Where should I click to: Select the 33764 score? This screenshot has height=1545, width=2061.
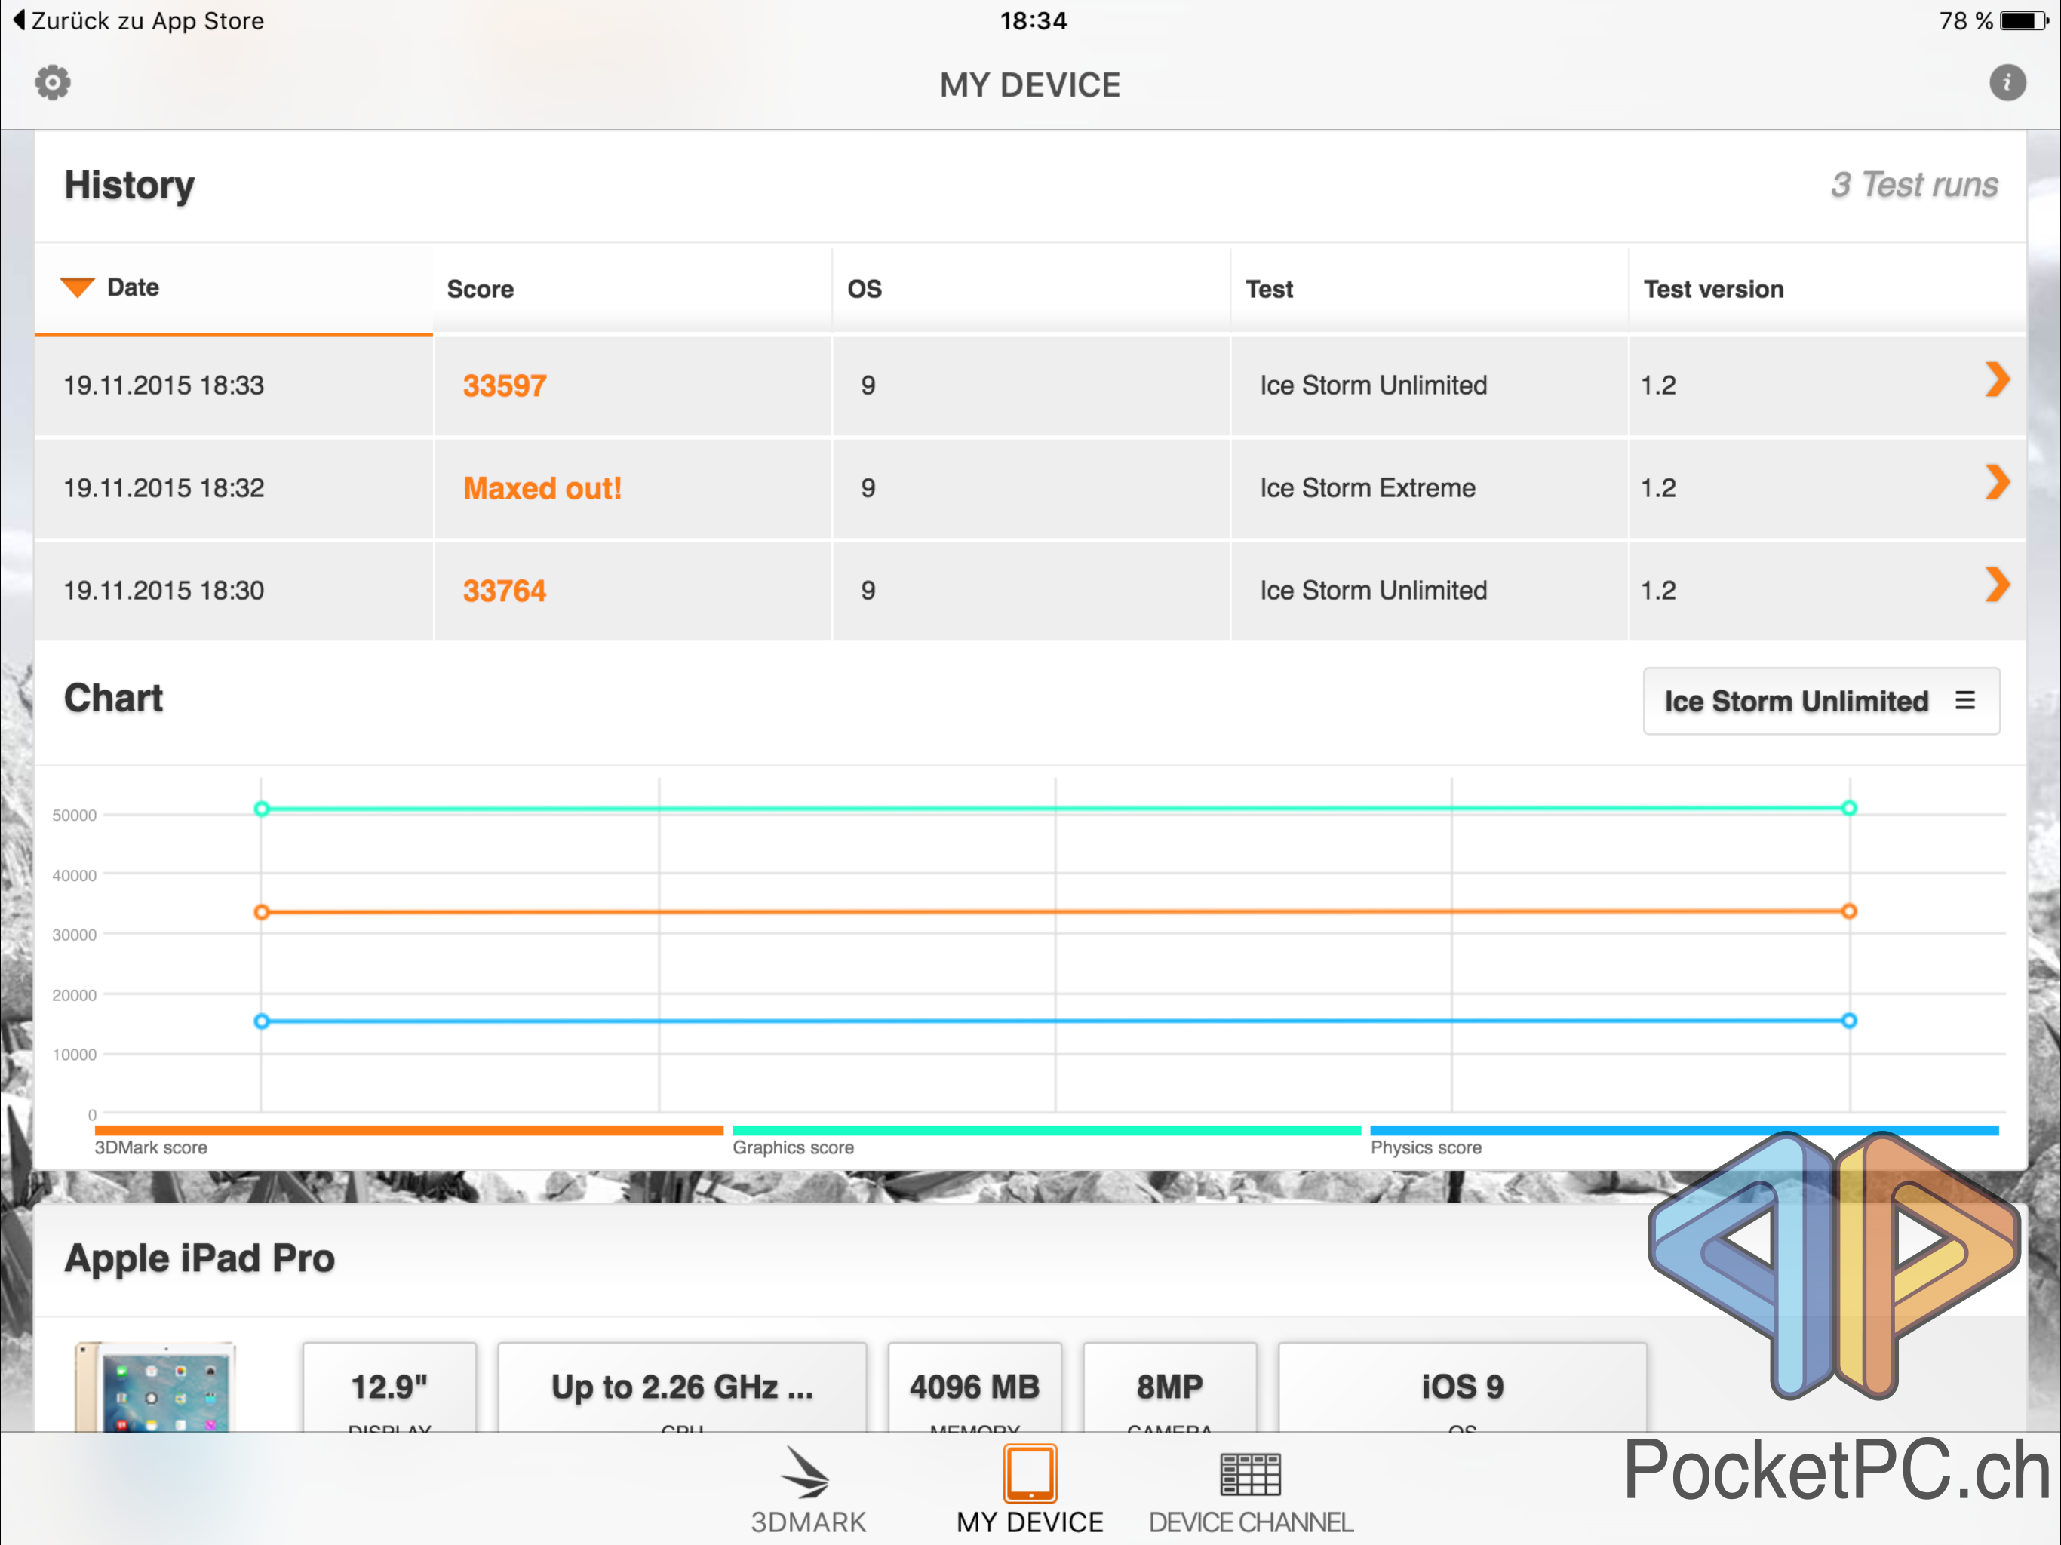(x=504, y=591)
